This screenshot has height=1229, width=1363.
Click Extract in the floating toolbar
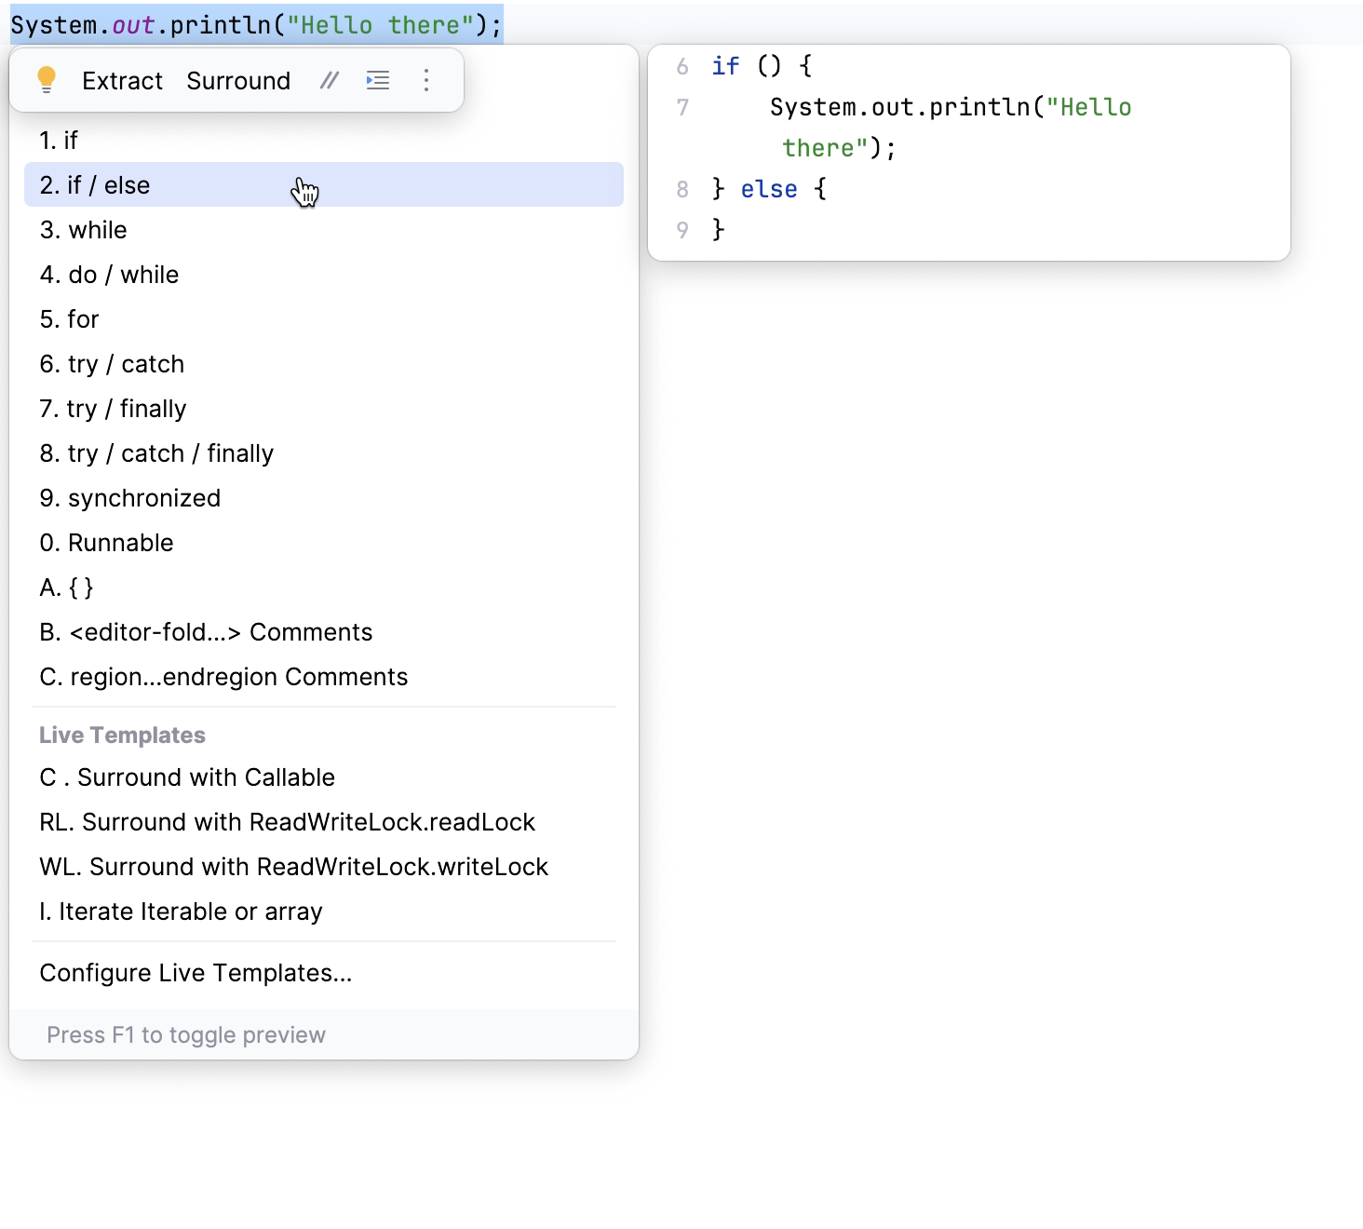tap(122, 81)
